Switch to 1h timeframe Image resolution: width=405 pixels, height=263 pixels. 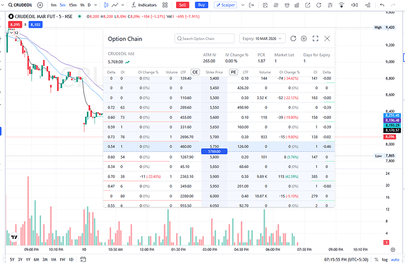(82, 5)
